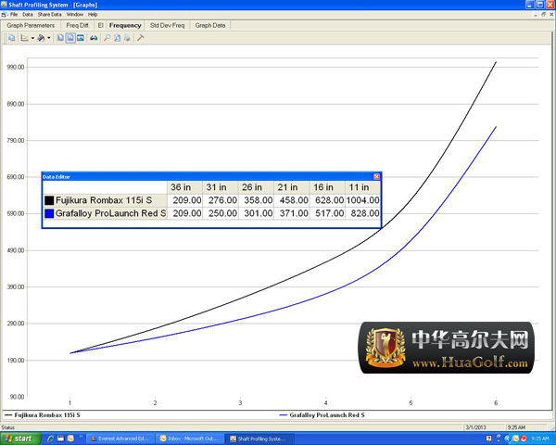Open Inbox - Microsoft Outlook from taskbar

(190, 438)
